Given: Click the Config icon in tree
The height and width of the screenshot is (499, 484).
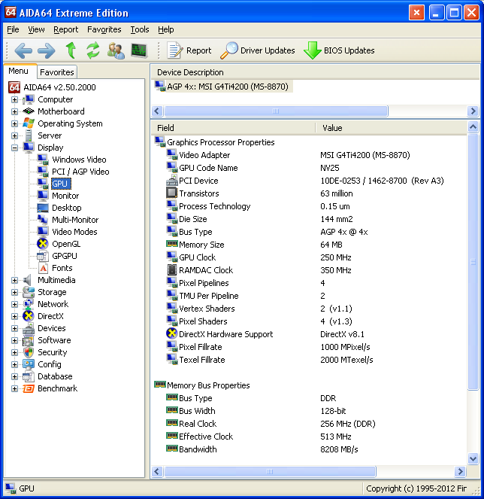Looking at the screenshot, I should [x=29, y=364].
